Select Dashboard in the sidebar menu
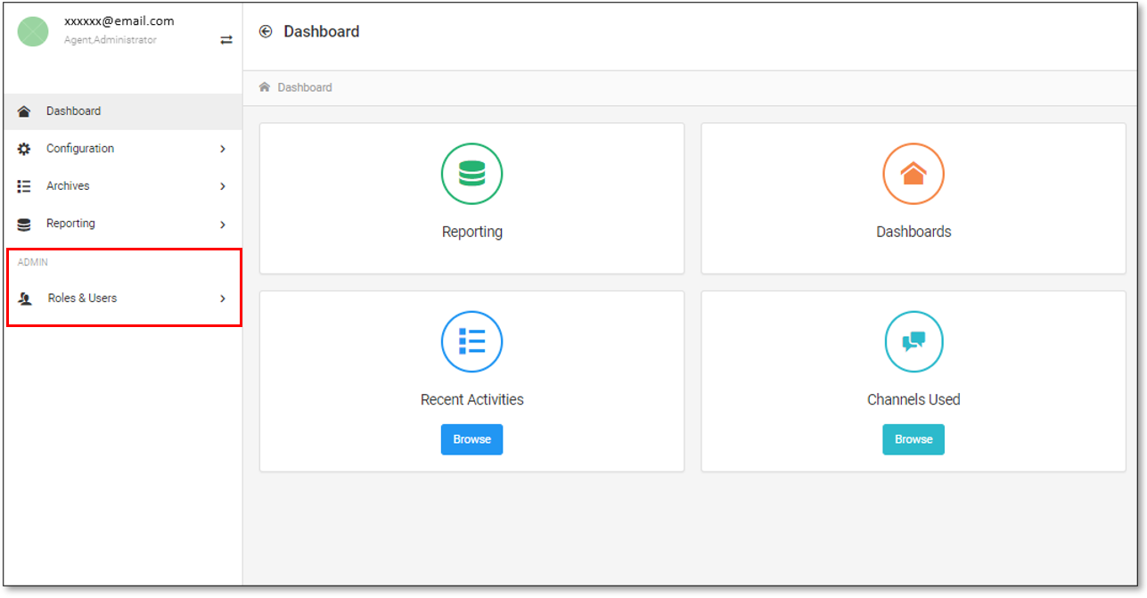 pos(73,111)
